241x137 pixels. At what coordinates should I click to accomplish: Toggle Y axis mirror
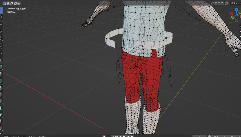[x=219, y=3]
